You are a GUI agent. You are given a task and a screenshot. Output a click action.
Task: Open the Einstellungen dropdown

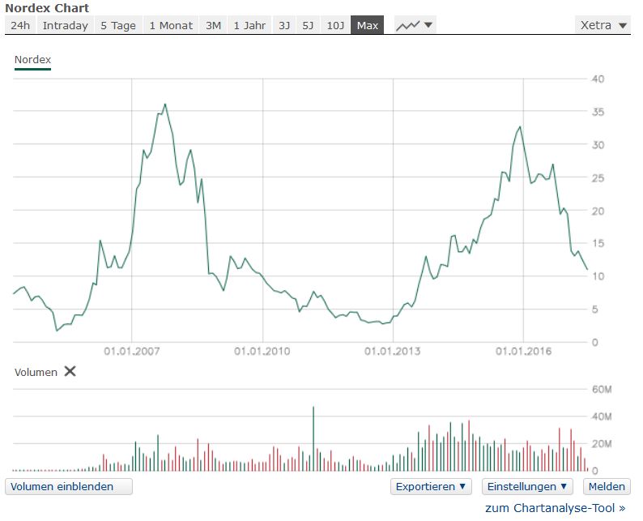click(527, 486)
